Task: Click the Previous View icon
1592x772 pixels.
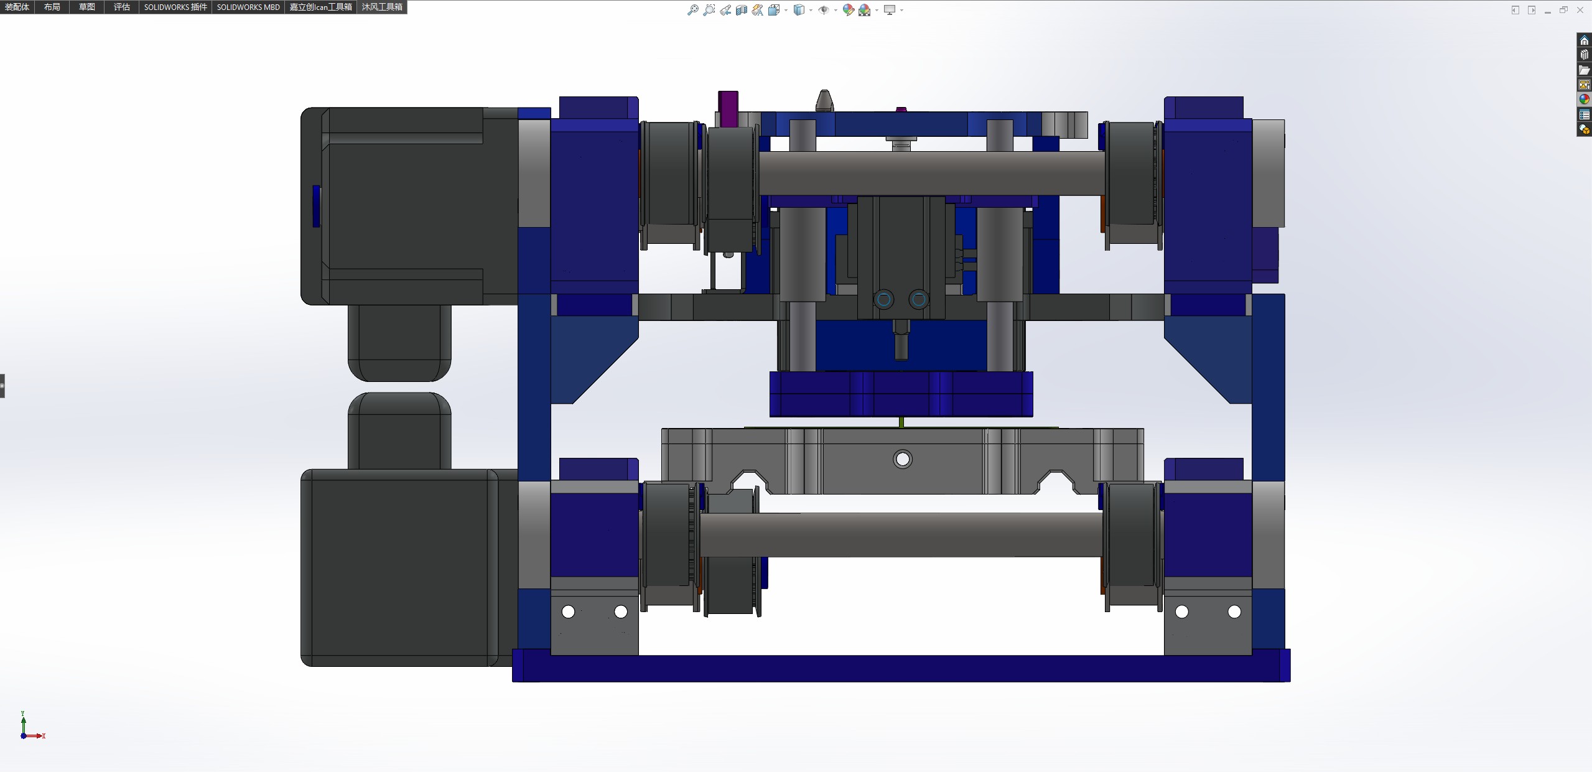Action: (725, 10)
